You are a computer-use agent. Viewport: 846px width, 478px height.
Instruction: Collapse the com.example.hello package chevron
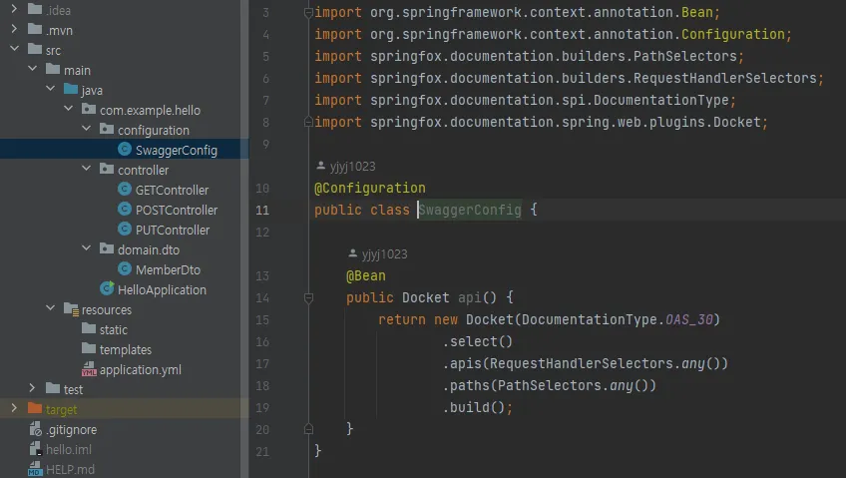pyautogui.click(x=69, y=109)
